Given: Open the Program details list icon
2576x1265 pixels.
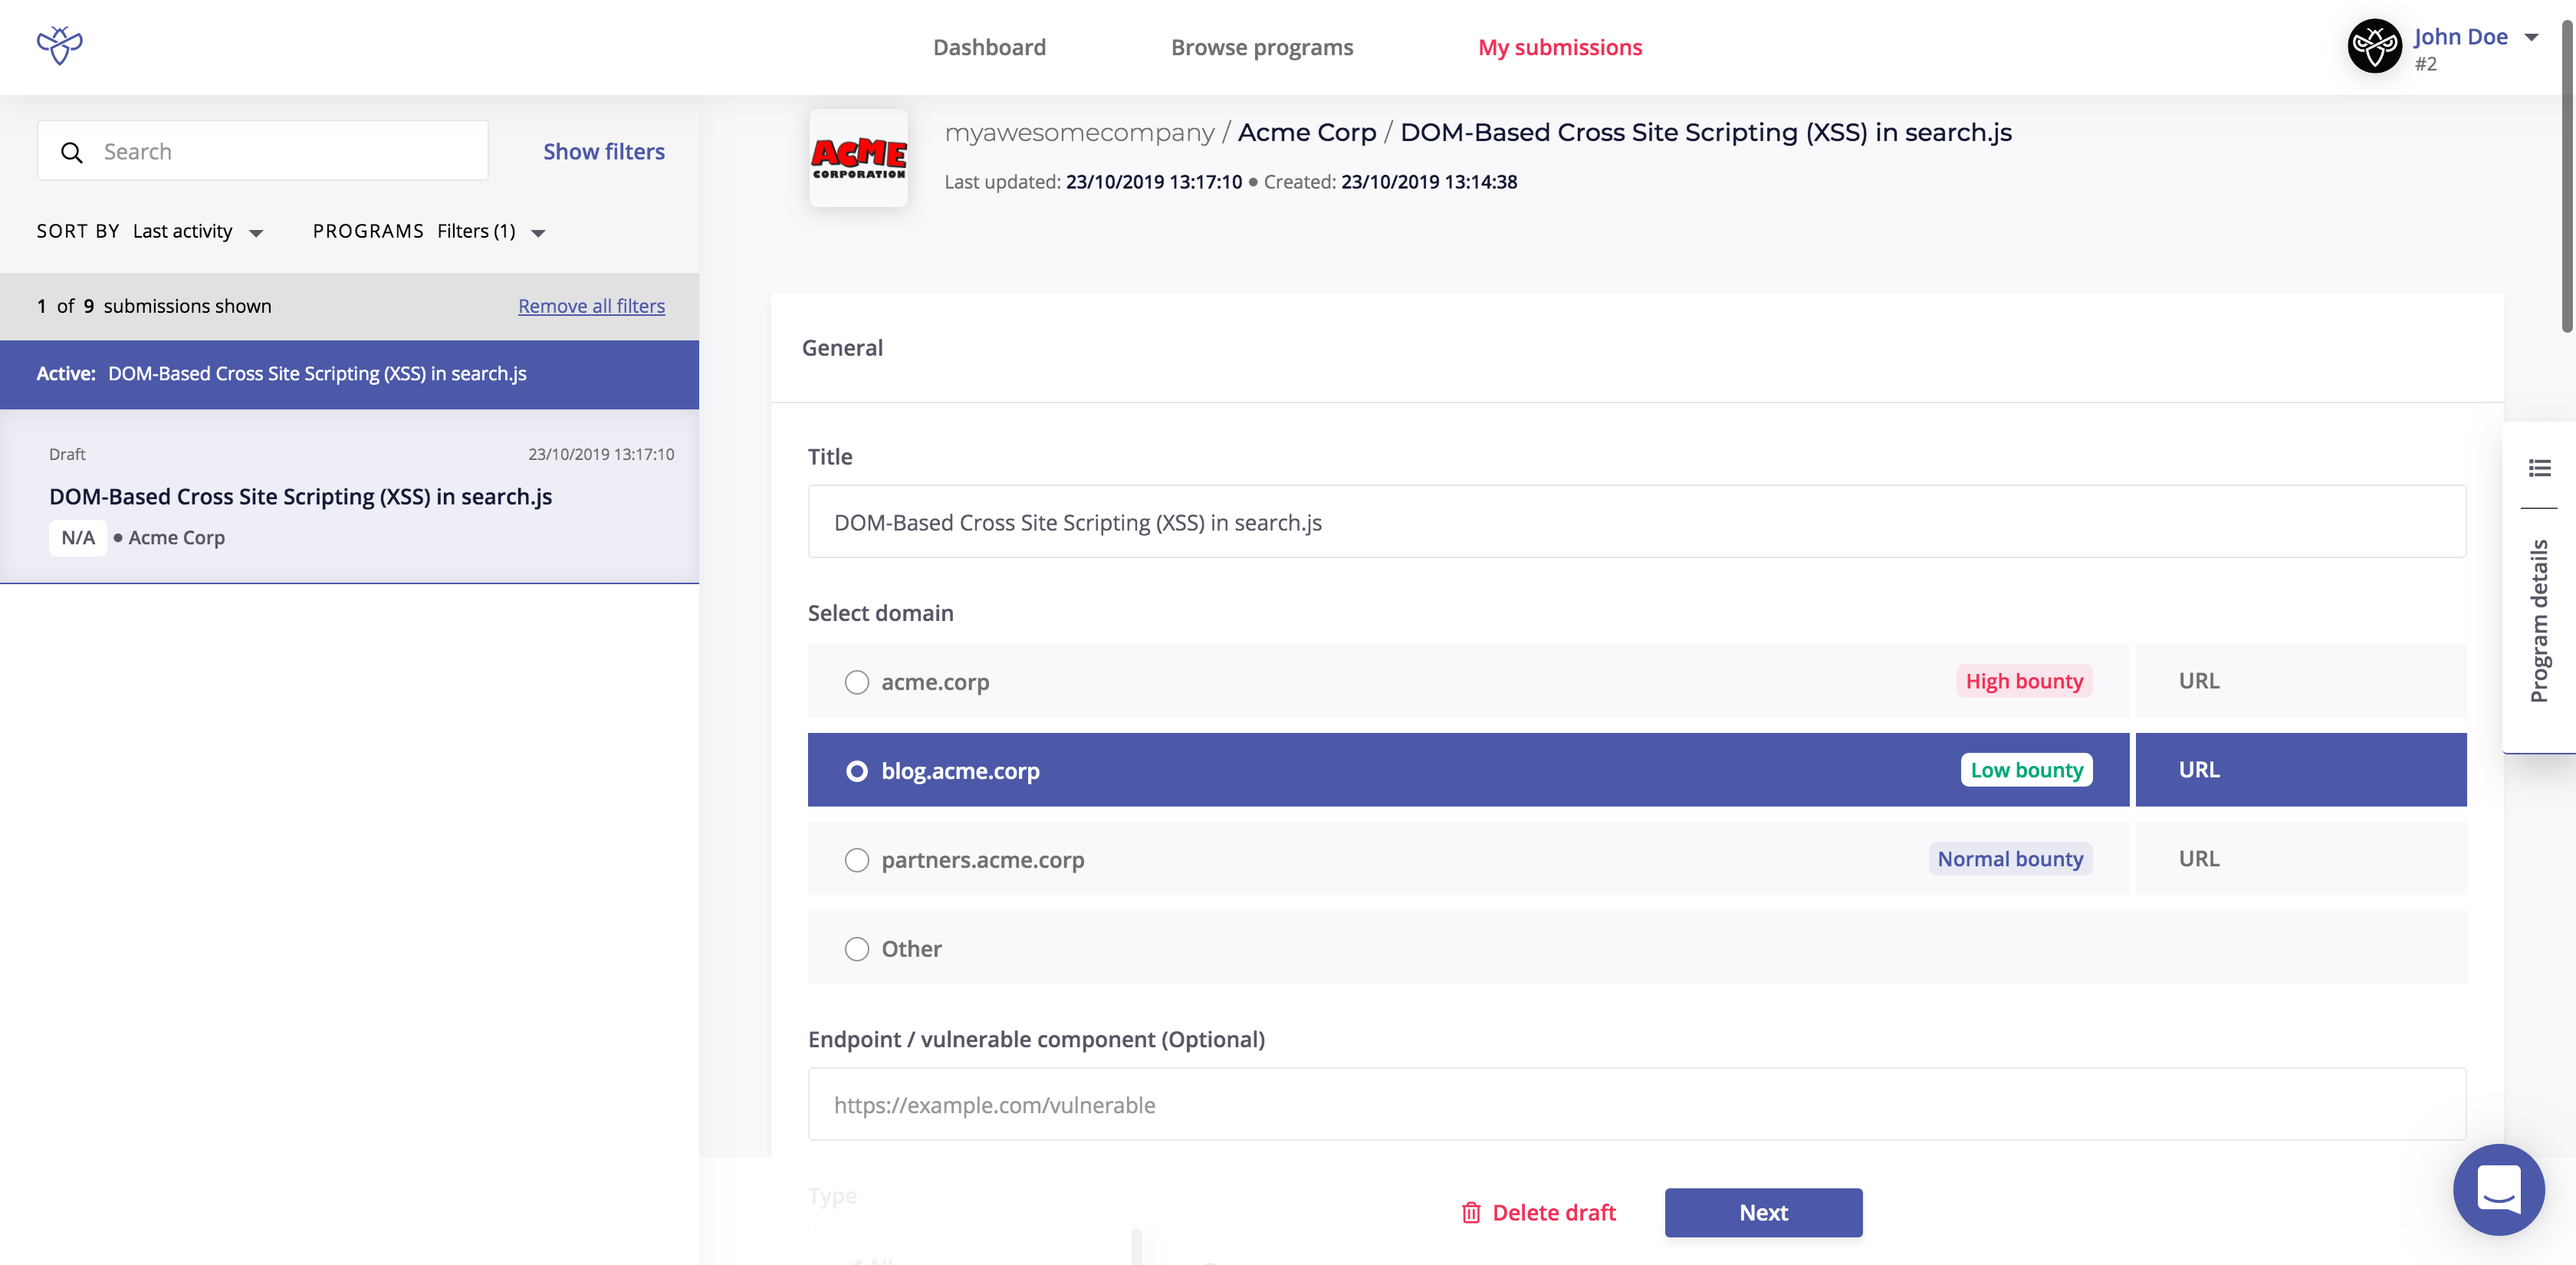Looking at the screenshot, I should click(x=2539, y=468).
